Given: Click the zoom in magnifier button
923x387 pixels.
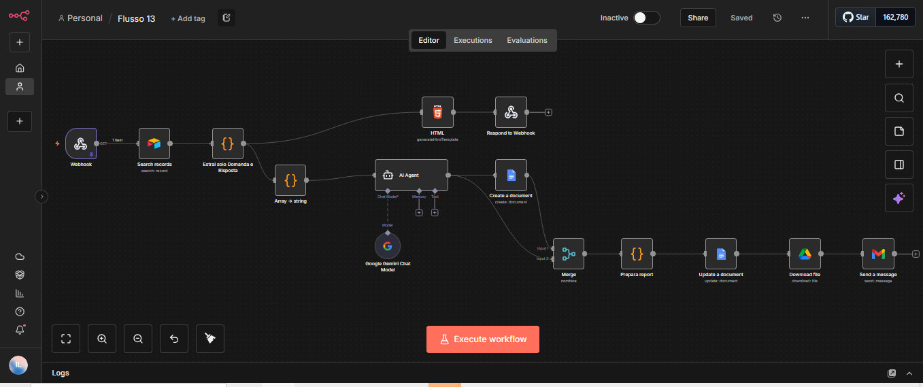Looking at the screenshot, I should [x=102, y=339].
